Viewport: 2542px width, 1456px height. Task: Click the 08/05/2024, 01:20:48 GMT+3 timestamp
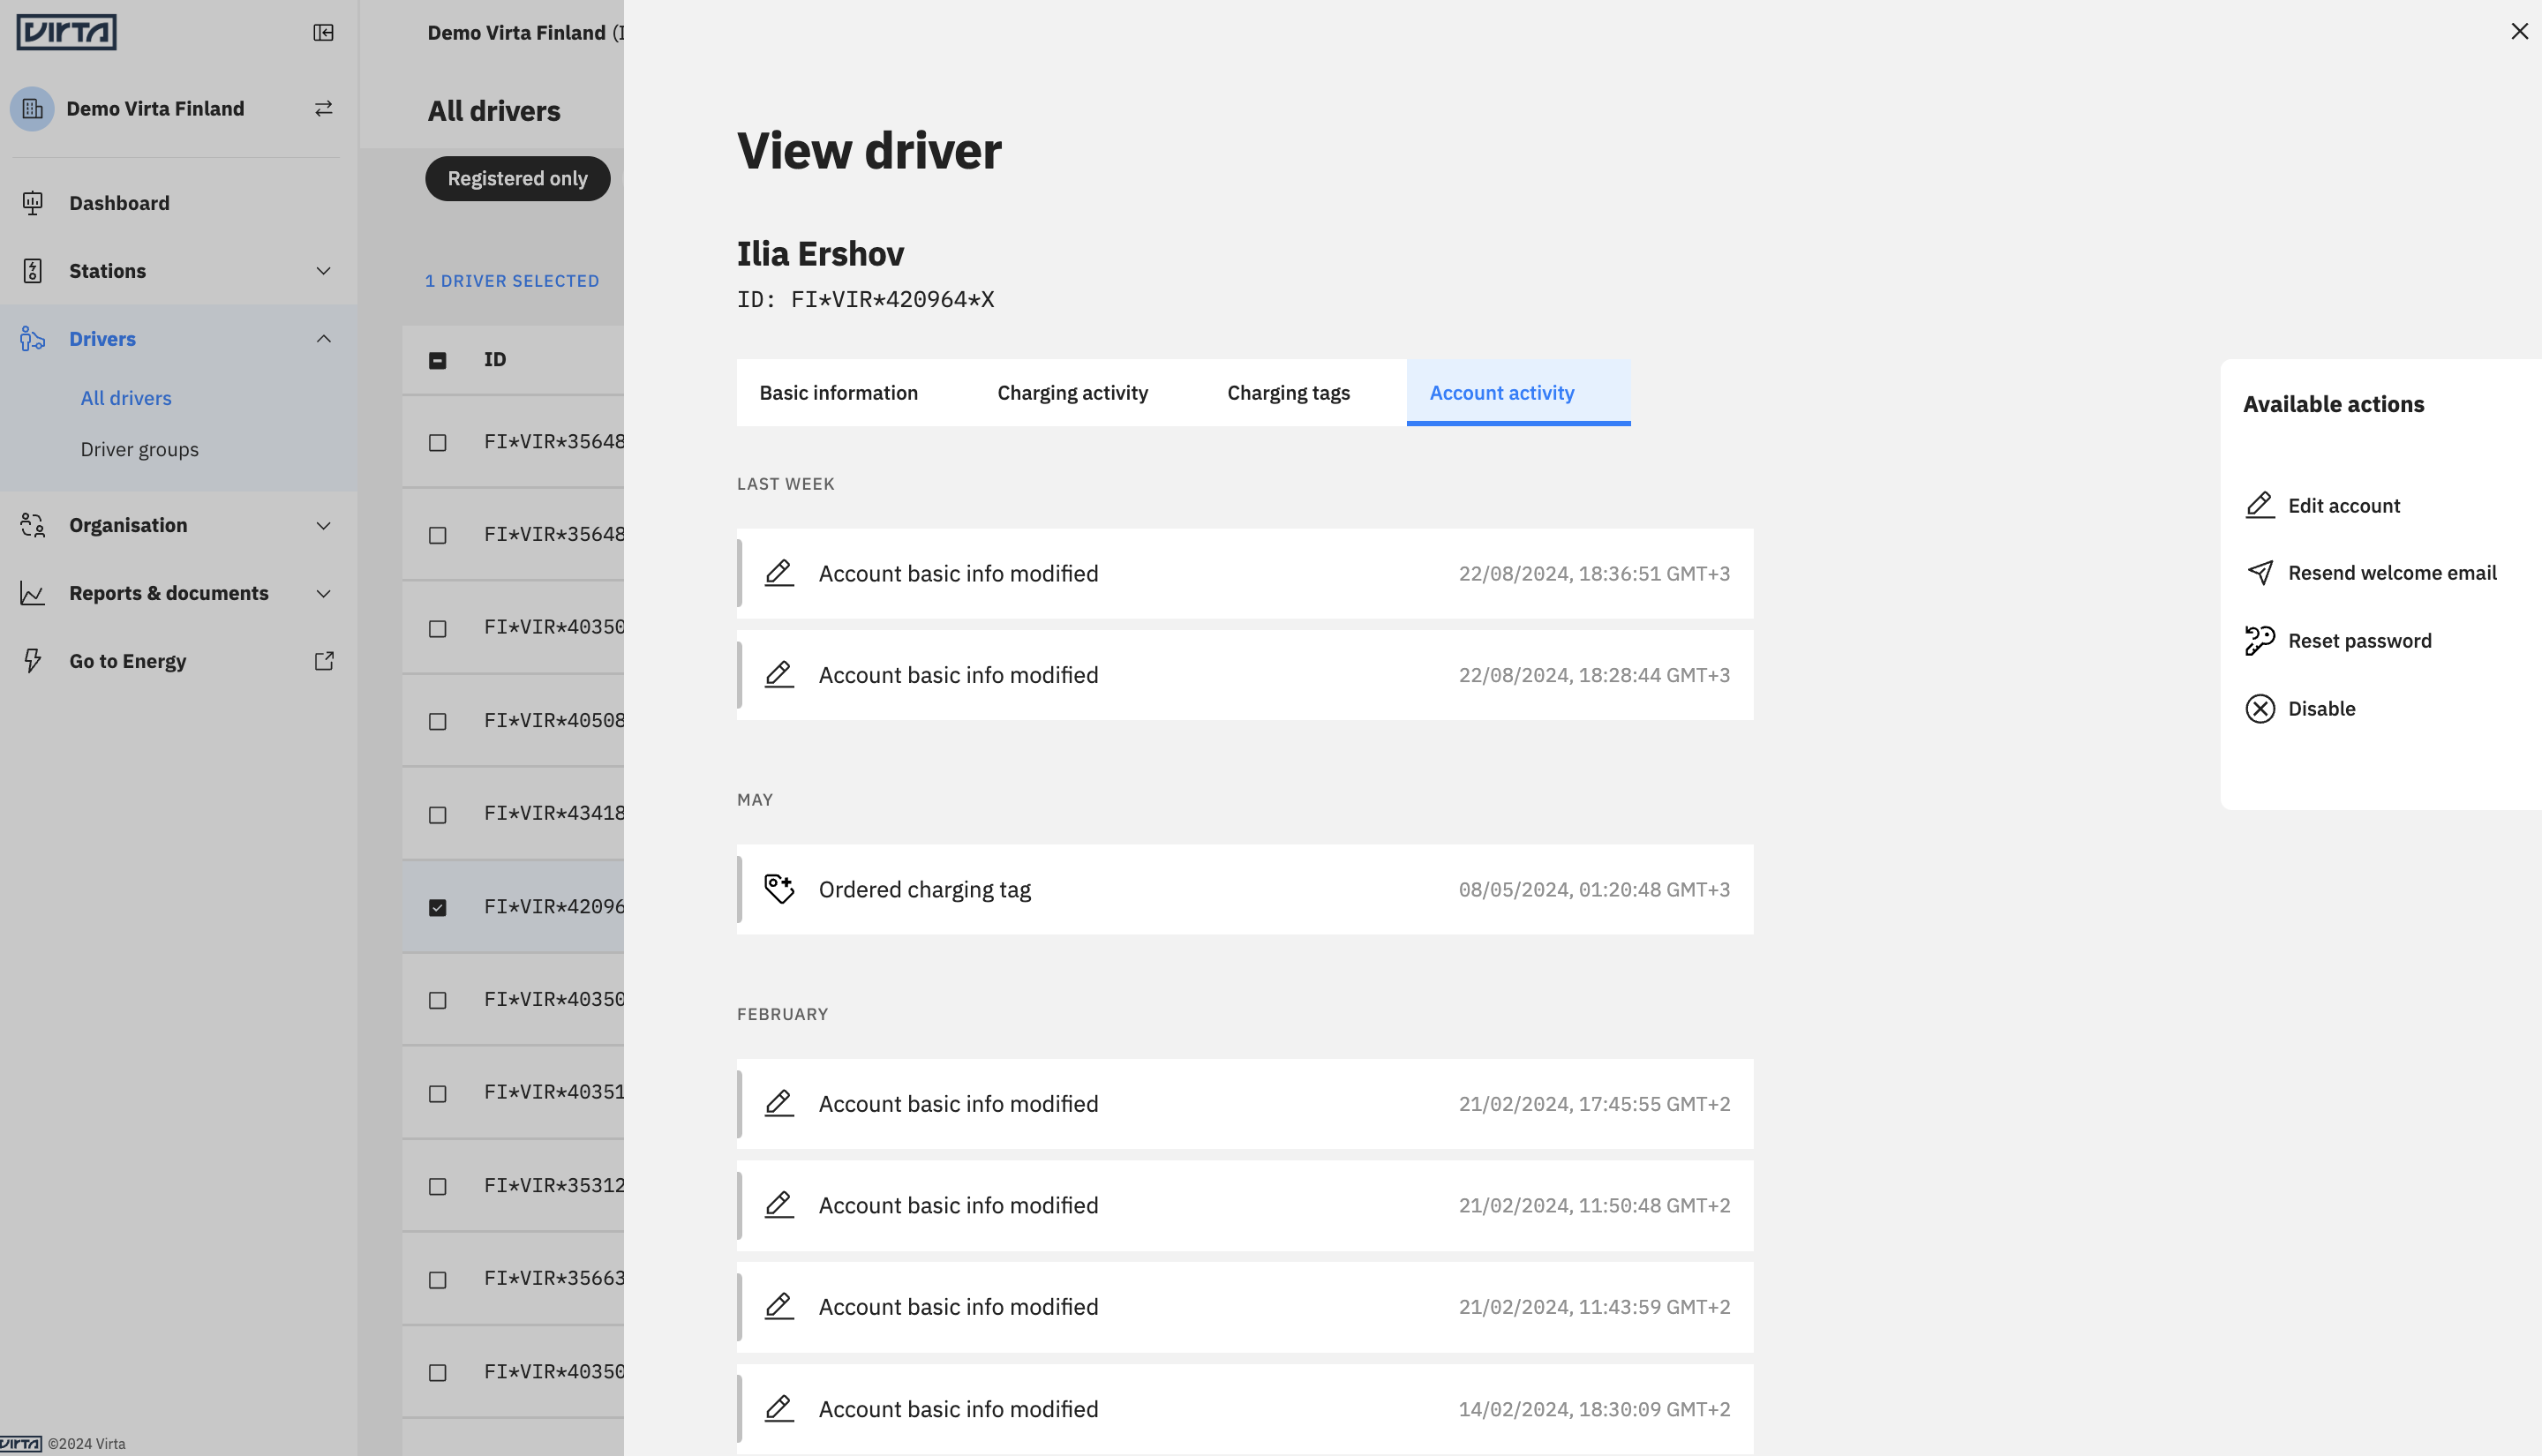coord(1594,889)
